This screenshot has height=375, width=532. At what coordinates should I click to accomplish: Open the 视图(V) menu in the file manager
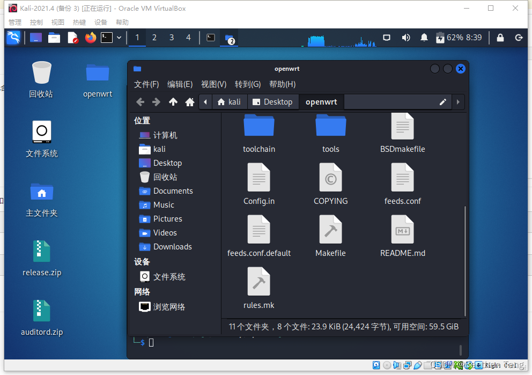pyautogui.click(x=213, y=84)
